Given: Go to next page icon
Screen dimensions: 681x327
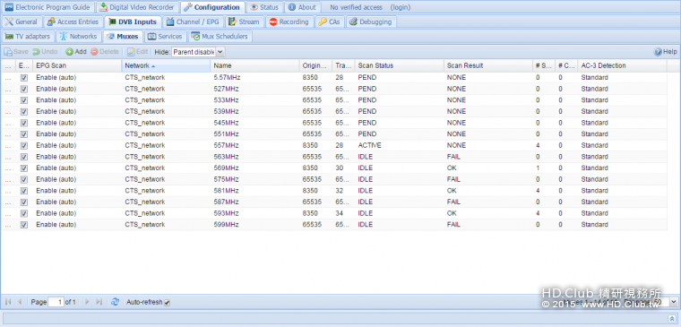Looking at the screenshot, I should [87, 302].
